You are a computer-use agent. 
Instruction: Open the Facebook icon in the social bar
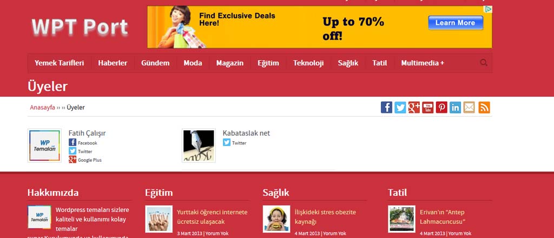(386, 107)
